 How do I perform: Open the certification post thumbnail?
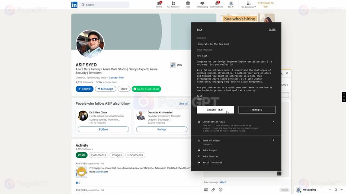[81, 172]
